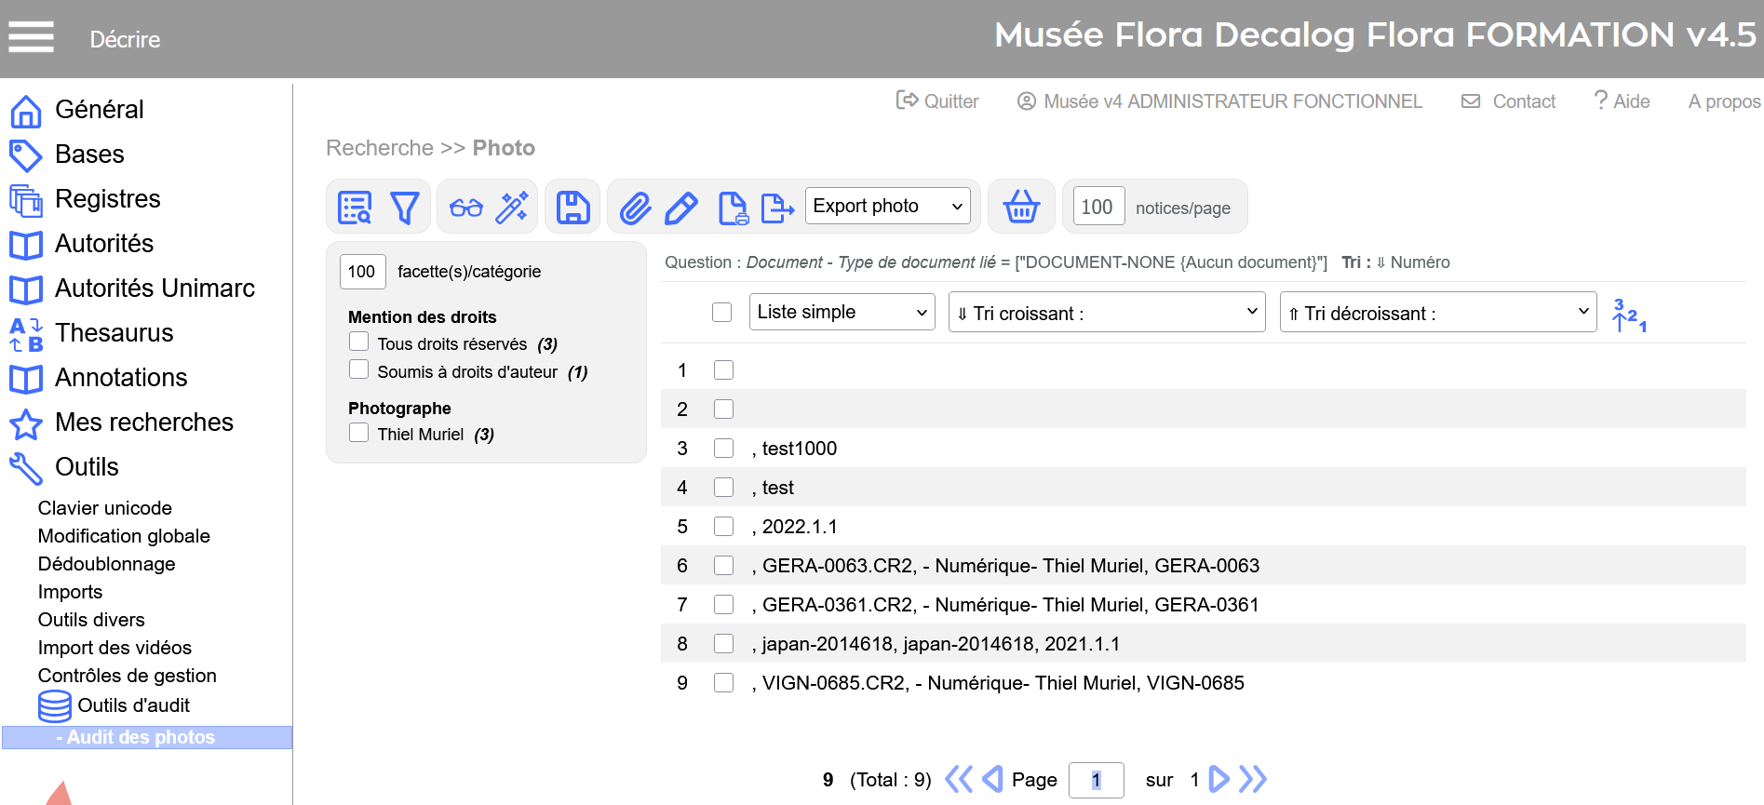The height and width of the screenshot is (805, 1764).
Task: Tick the Thiel Muriel photographer checkbox
Action: (x=359, y=433)
